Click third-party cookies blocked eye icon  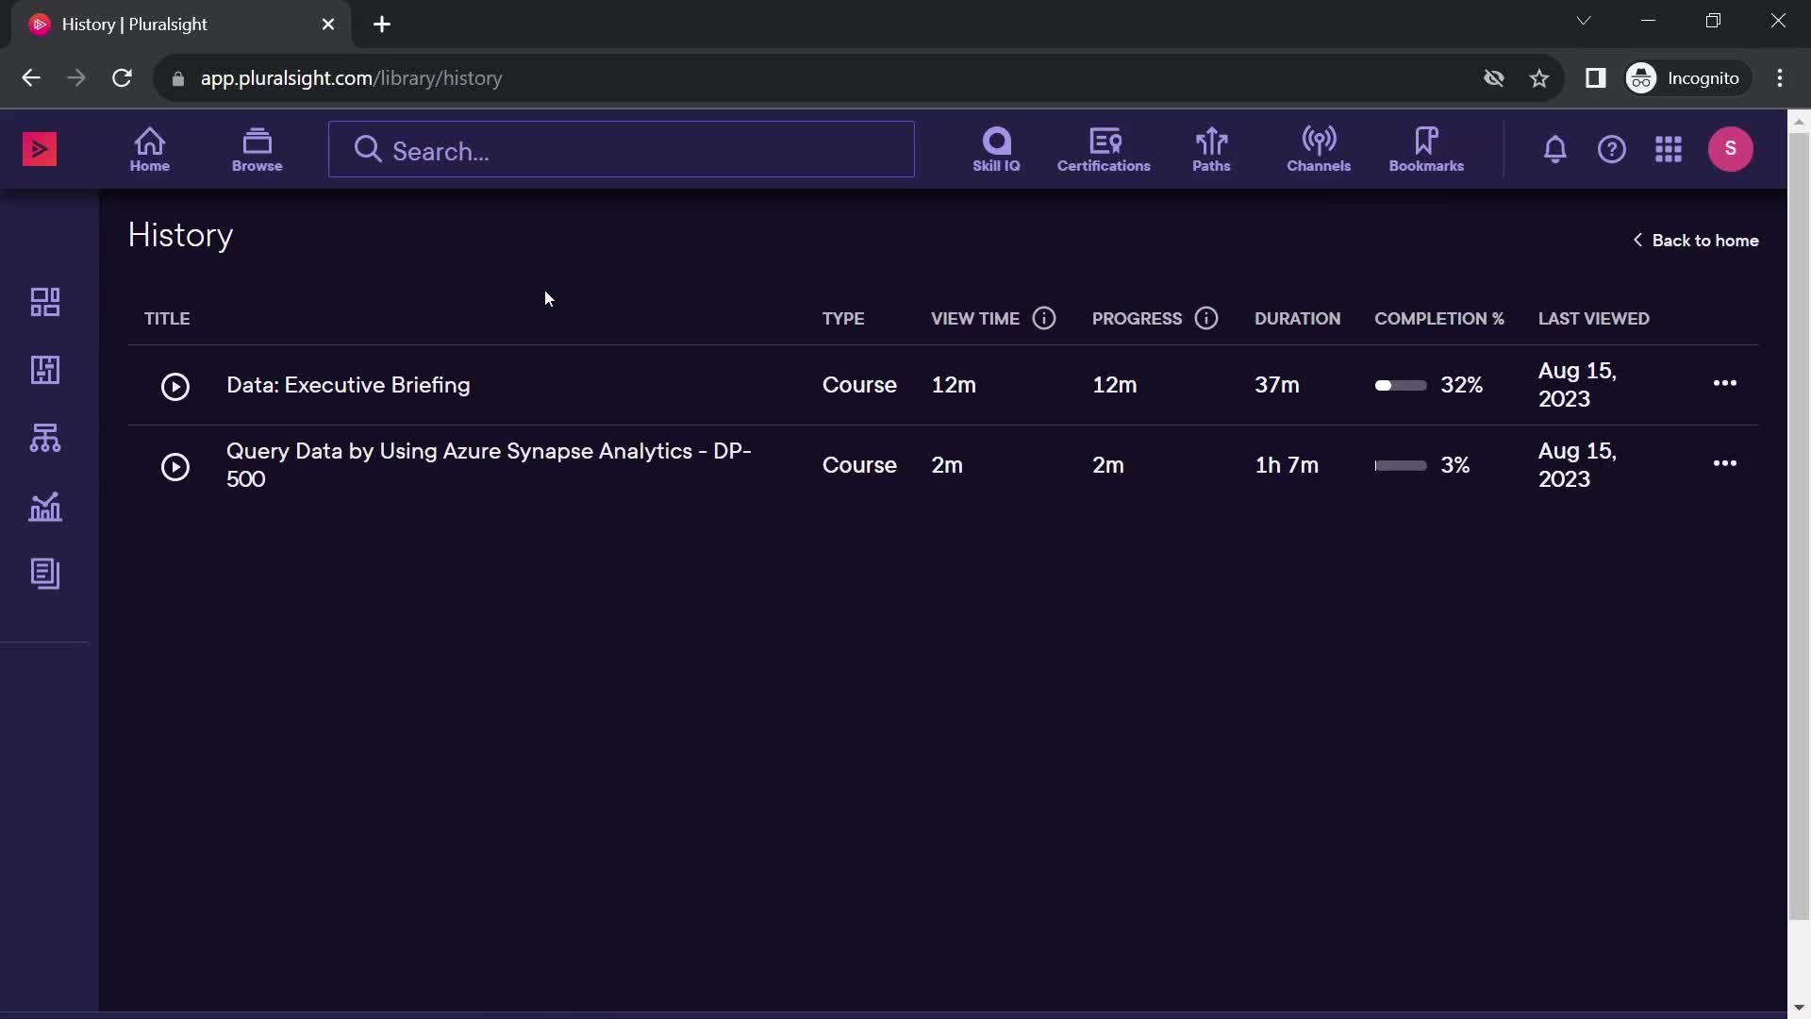(x=1494, y=78)
